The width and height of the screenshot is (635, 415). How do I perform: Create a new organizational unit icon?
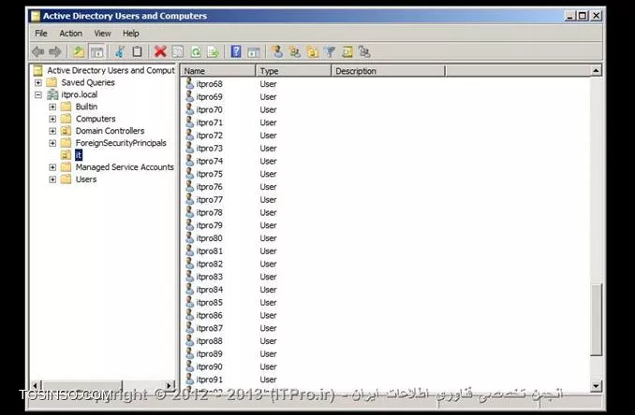click(312, 51)
